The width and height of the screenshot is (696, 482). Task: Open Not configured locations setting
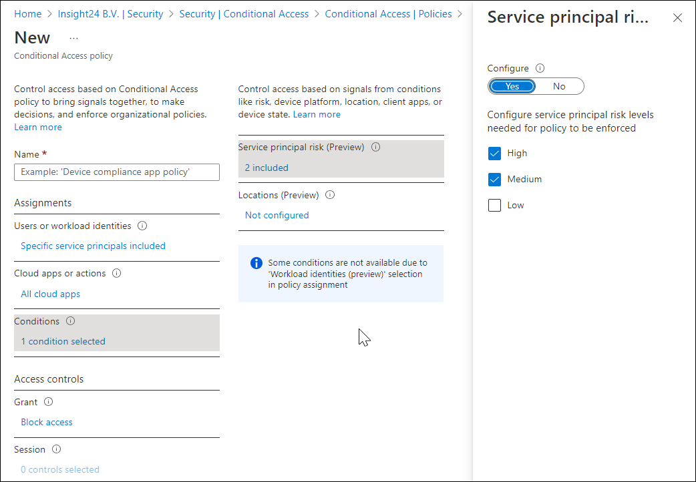277,215
